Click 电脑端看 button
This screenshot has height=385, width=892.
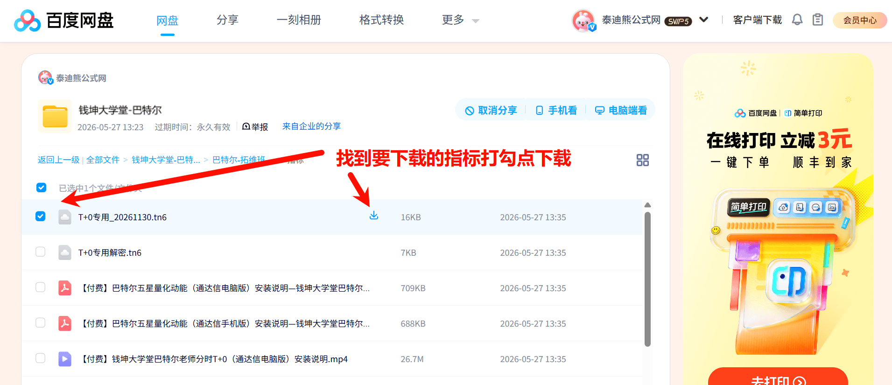click(x=621, y=110)
